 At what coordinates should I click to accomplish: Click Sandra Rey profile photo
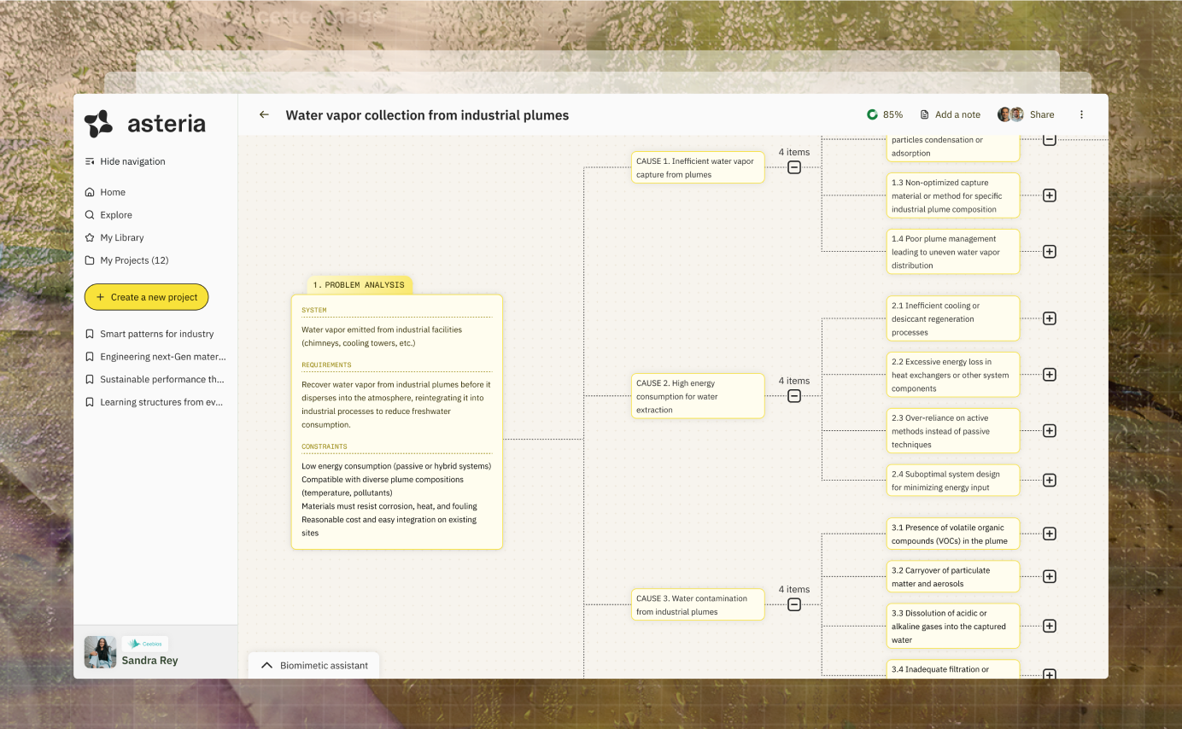click(100, 652)
